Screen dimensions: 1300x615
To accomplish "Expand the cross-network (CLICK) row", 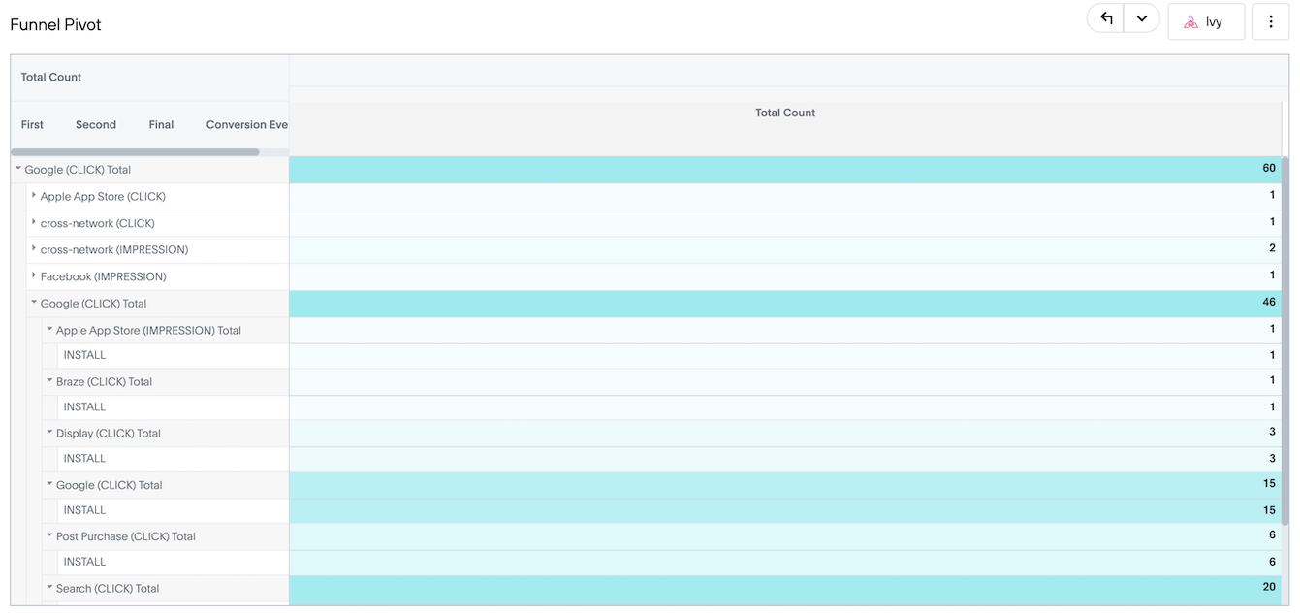I will [x=34, y=223].
